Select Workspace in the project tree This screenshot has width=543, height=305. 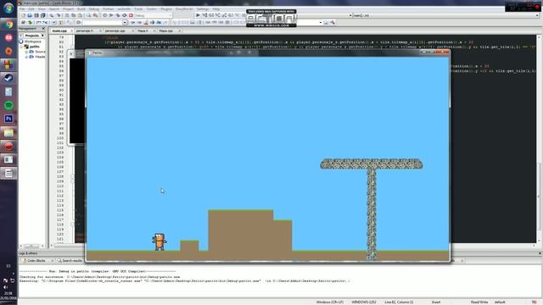tap(32, 42)
